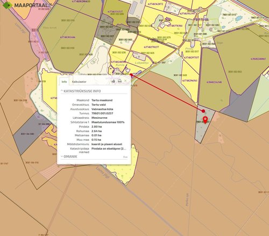
Task: Collapse the KATASTRIÜKSUSE INFO section
Action: [81, 91]
